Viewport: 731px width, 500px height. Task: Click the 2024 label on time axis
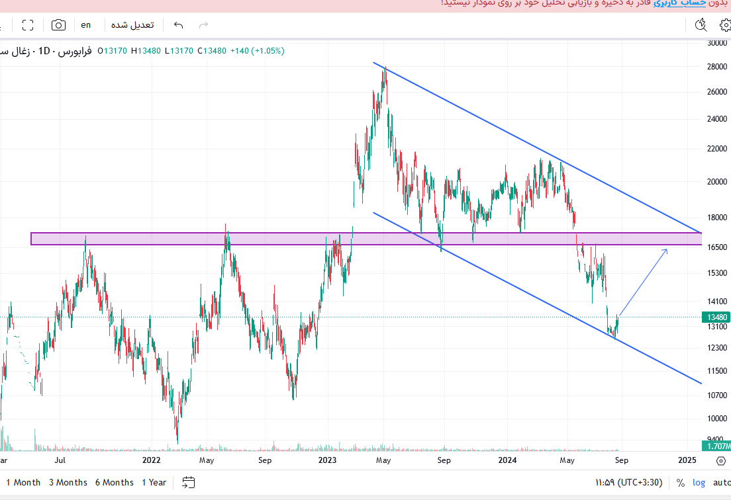pyautogui.click(x=507, y=460)
